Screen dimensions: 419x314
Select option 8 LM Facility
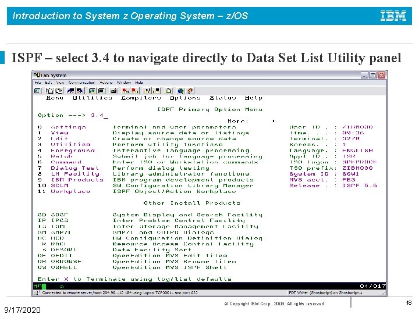coord(75,174)
